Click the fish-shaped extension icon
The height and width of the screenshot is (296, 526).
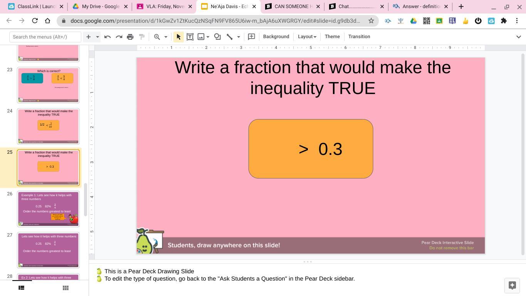coord(388,21)
